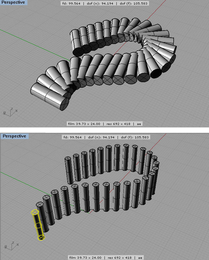
Task: Click the Perspective label in the lower viewport
Action: point(13,136)
